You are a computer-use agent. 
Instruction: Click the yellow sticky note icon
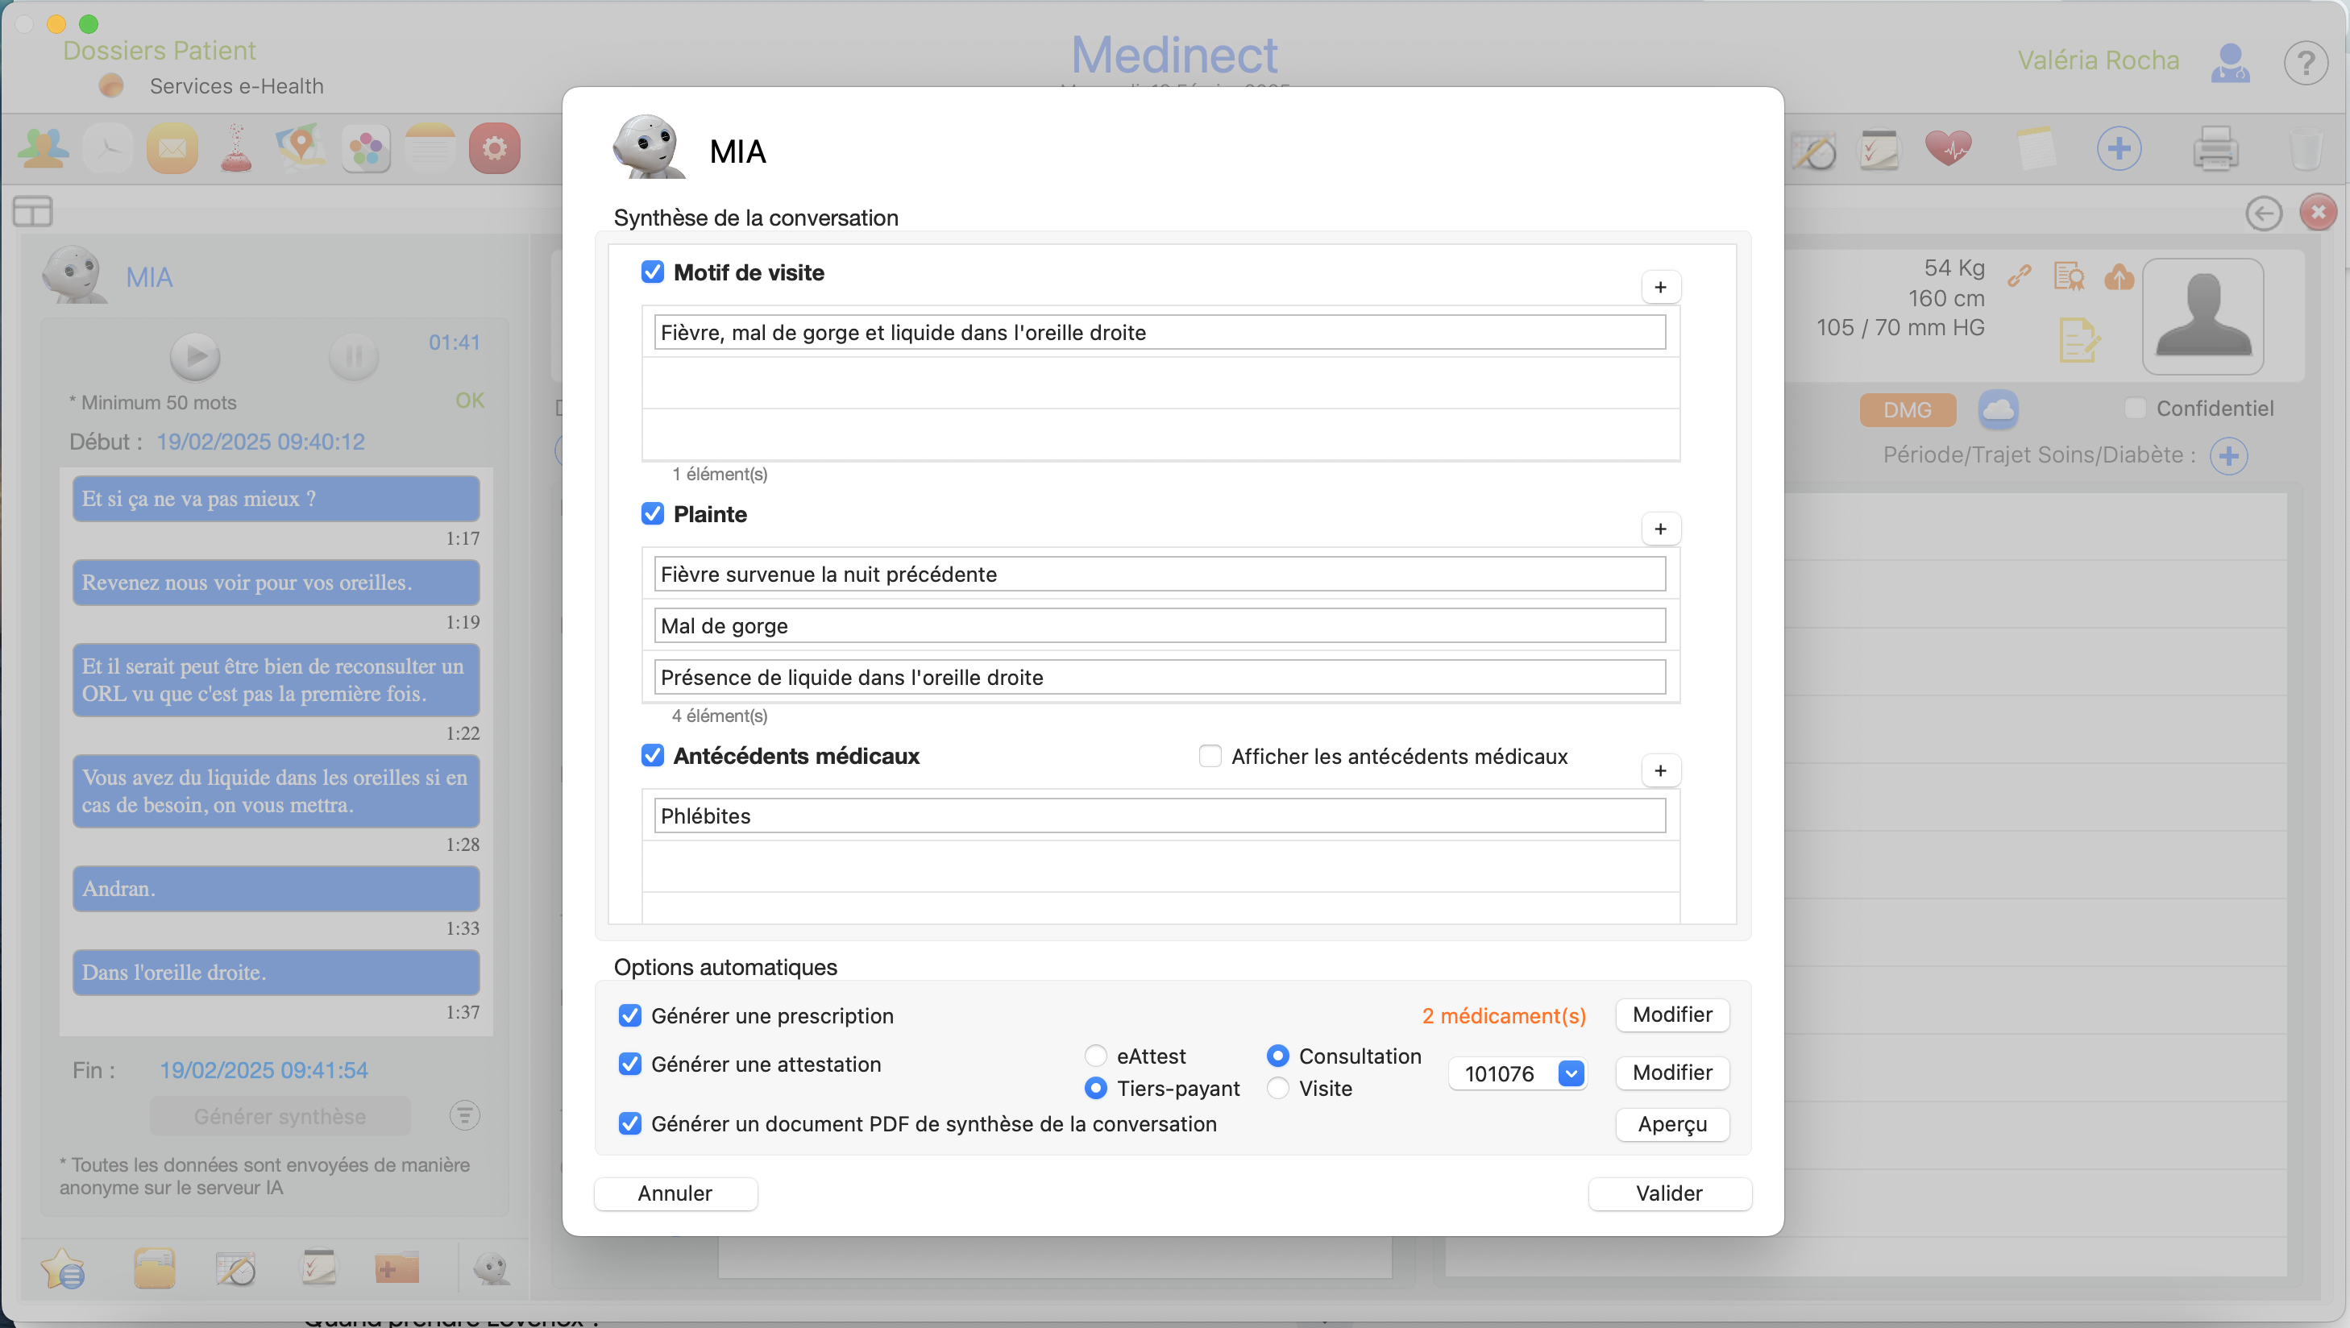coord(2035,148)
